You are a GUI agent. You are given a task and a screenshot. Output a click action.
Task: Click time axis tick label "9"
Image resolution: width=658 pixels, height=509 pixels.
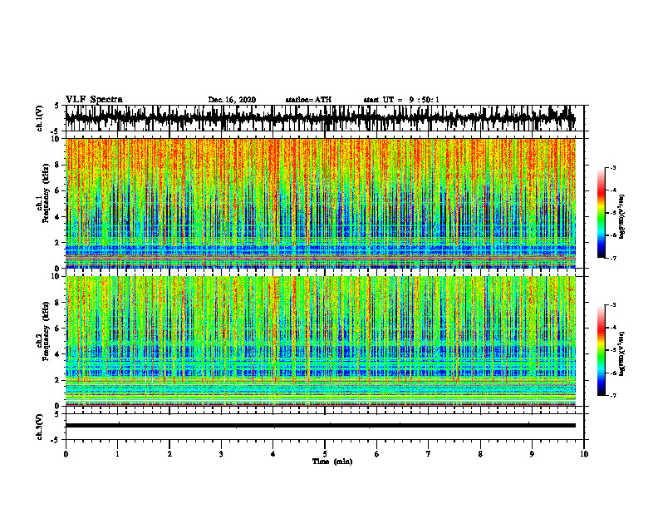click(x=532, y=454)
